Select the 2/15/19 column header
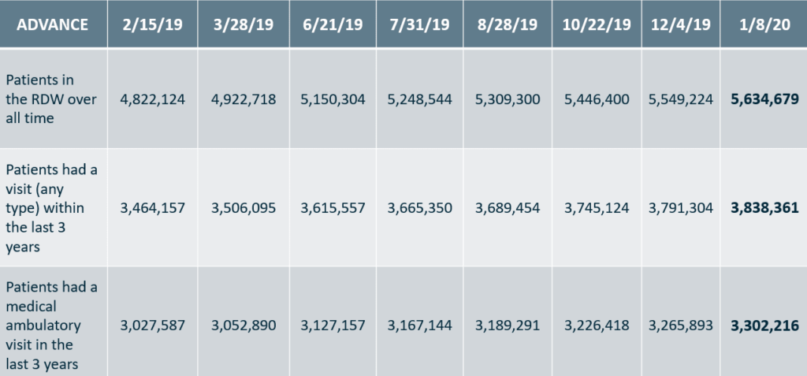 coord(151,24)
